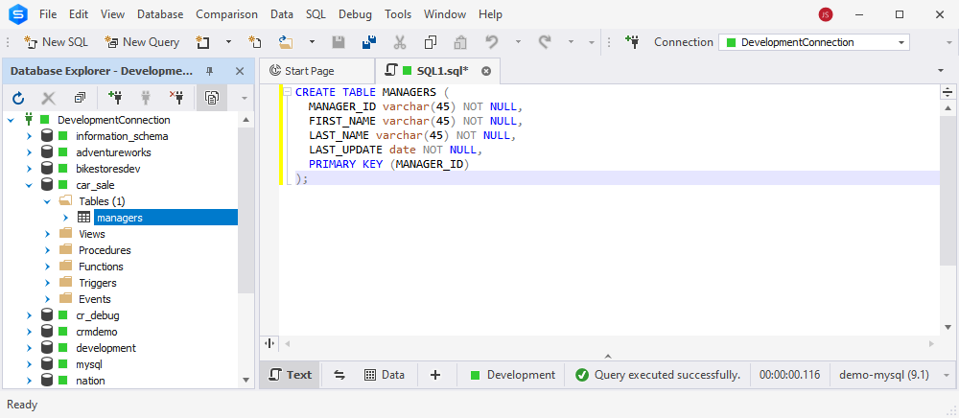Click inside the SQL editor on PRIMARY KEY line
This screenshot has width=959, height=418.
[x=388, y=164]
